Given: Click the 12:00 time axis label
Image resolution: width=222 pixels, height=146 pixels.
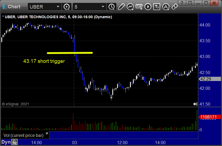Looking at the screenshot, I should click(x=122, y=143).
